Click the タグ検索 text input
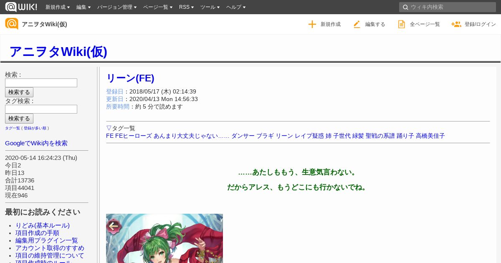Viewport: 501px width, 263px height. (x=41, y=109)
